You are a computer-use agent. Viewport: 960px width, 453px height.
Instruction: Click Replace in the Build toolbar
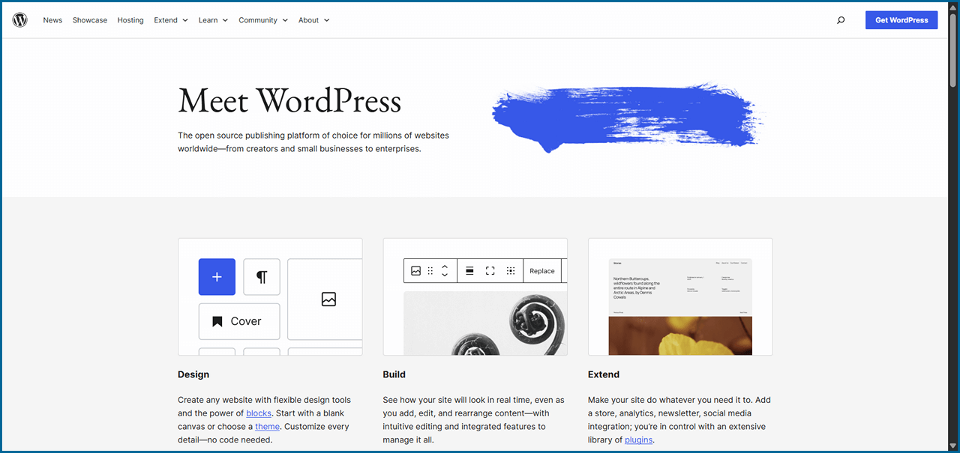[x=542, y=271]
